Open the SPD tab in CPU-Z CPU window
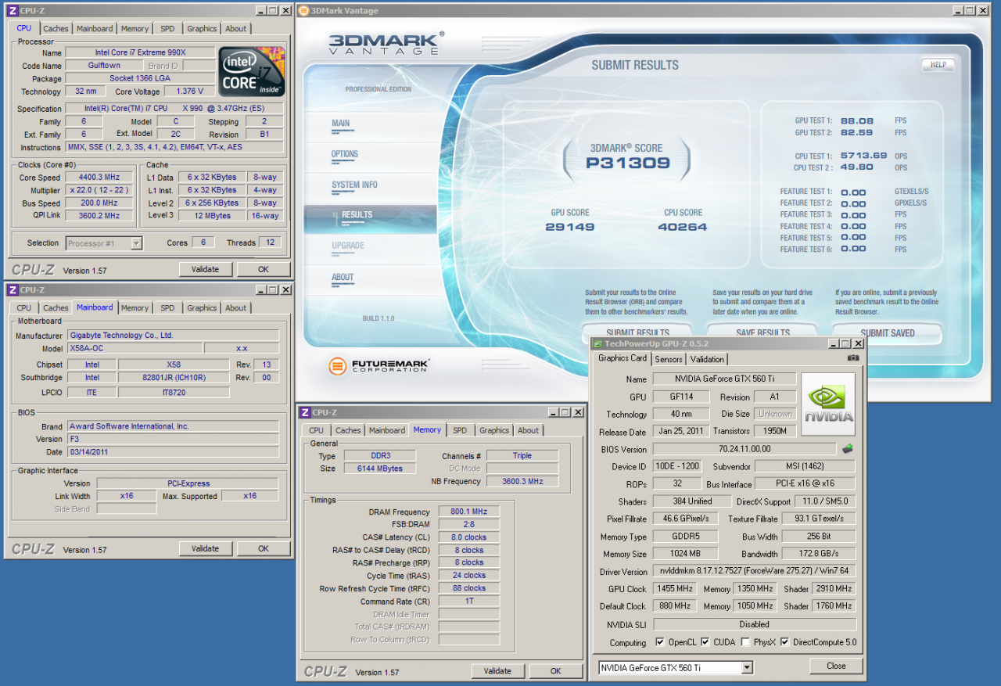 tap(167, 29)
